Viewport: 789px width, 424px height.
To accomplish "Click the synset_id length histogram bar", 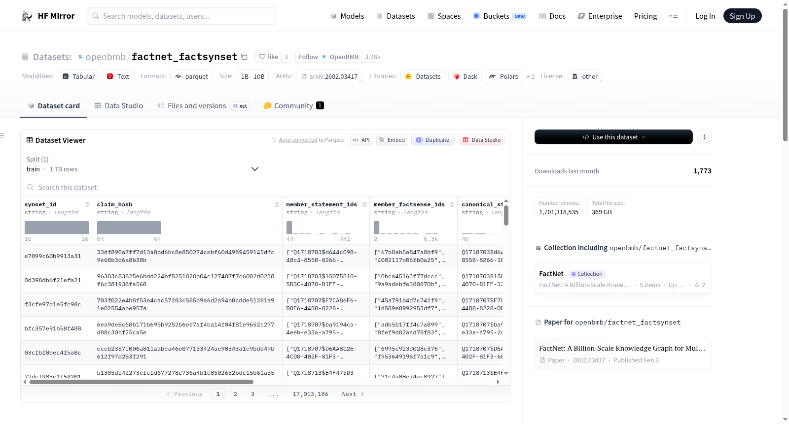I will pyautogui.click(x=57, y=228).
